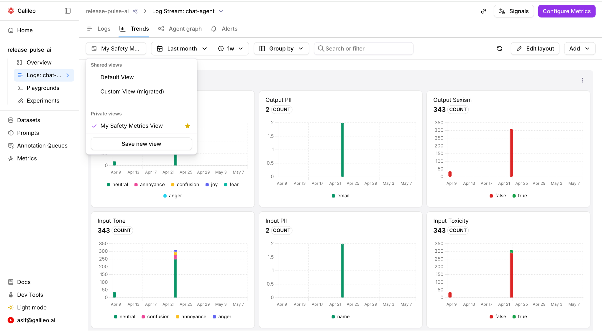Click the release-pulse-ai breadcrumb

[x=107, y=11]
